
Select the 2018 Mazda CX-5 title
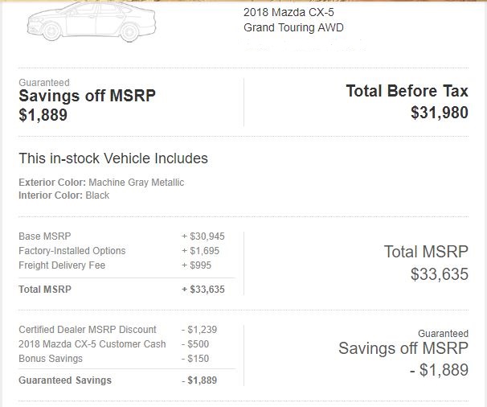click(289, 12)
